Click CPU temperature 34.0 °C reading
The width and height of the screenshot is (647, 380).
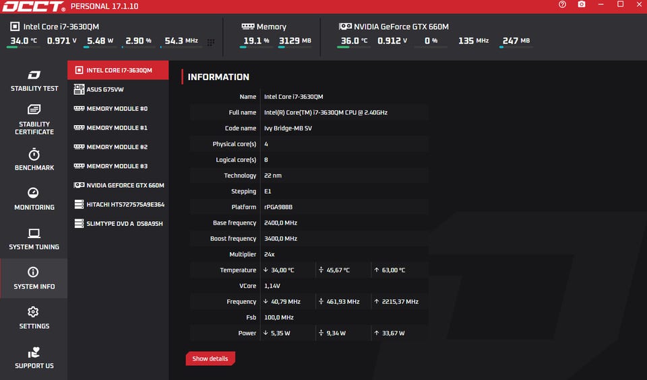pyautogui.click(x=24, y=41)
